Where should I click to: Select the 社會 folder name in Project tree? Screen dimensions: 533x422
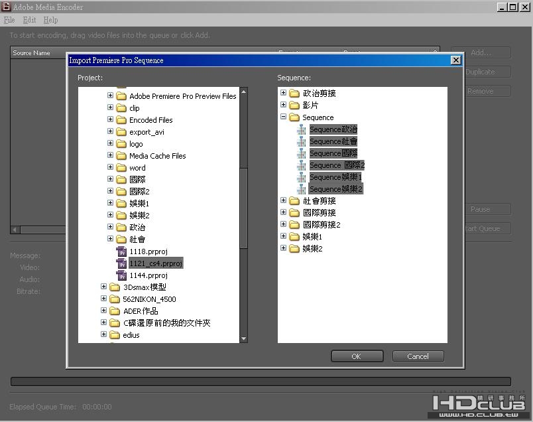point(137,240)
